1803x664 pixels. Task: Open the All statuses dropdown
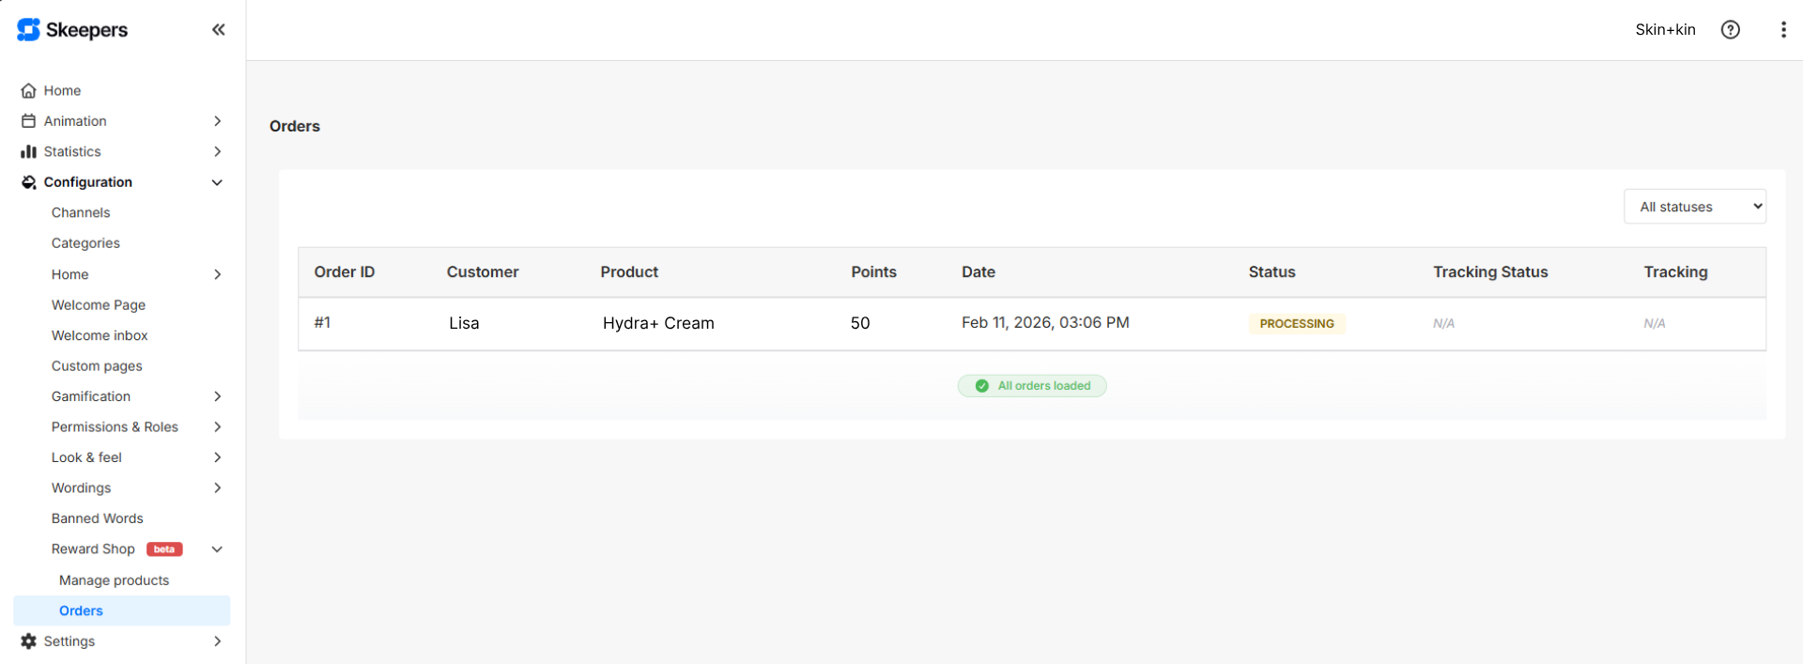1694,207
